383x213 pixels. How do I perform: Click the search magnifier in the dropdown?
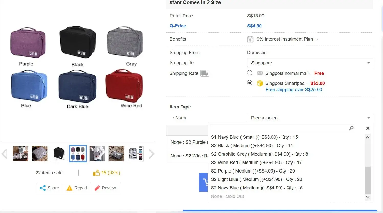coord(351,128)
